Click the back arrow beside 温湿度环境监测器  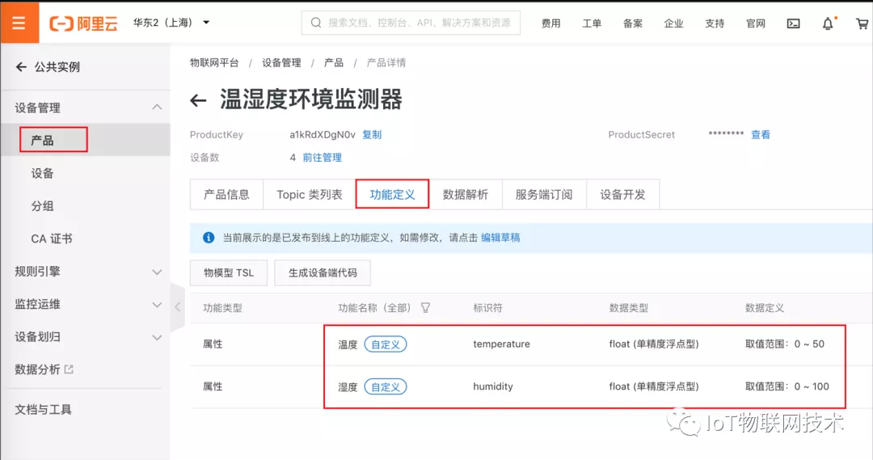(198, 100)
